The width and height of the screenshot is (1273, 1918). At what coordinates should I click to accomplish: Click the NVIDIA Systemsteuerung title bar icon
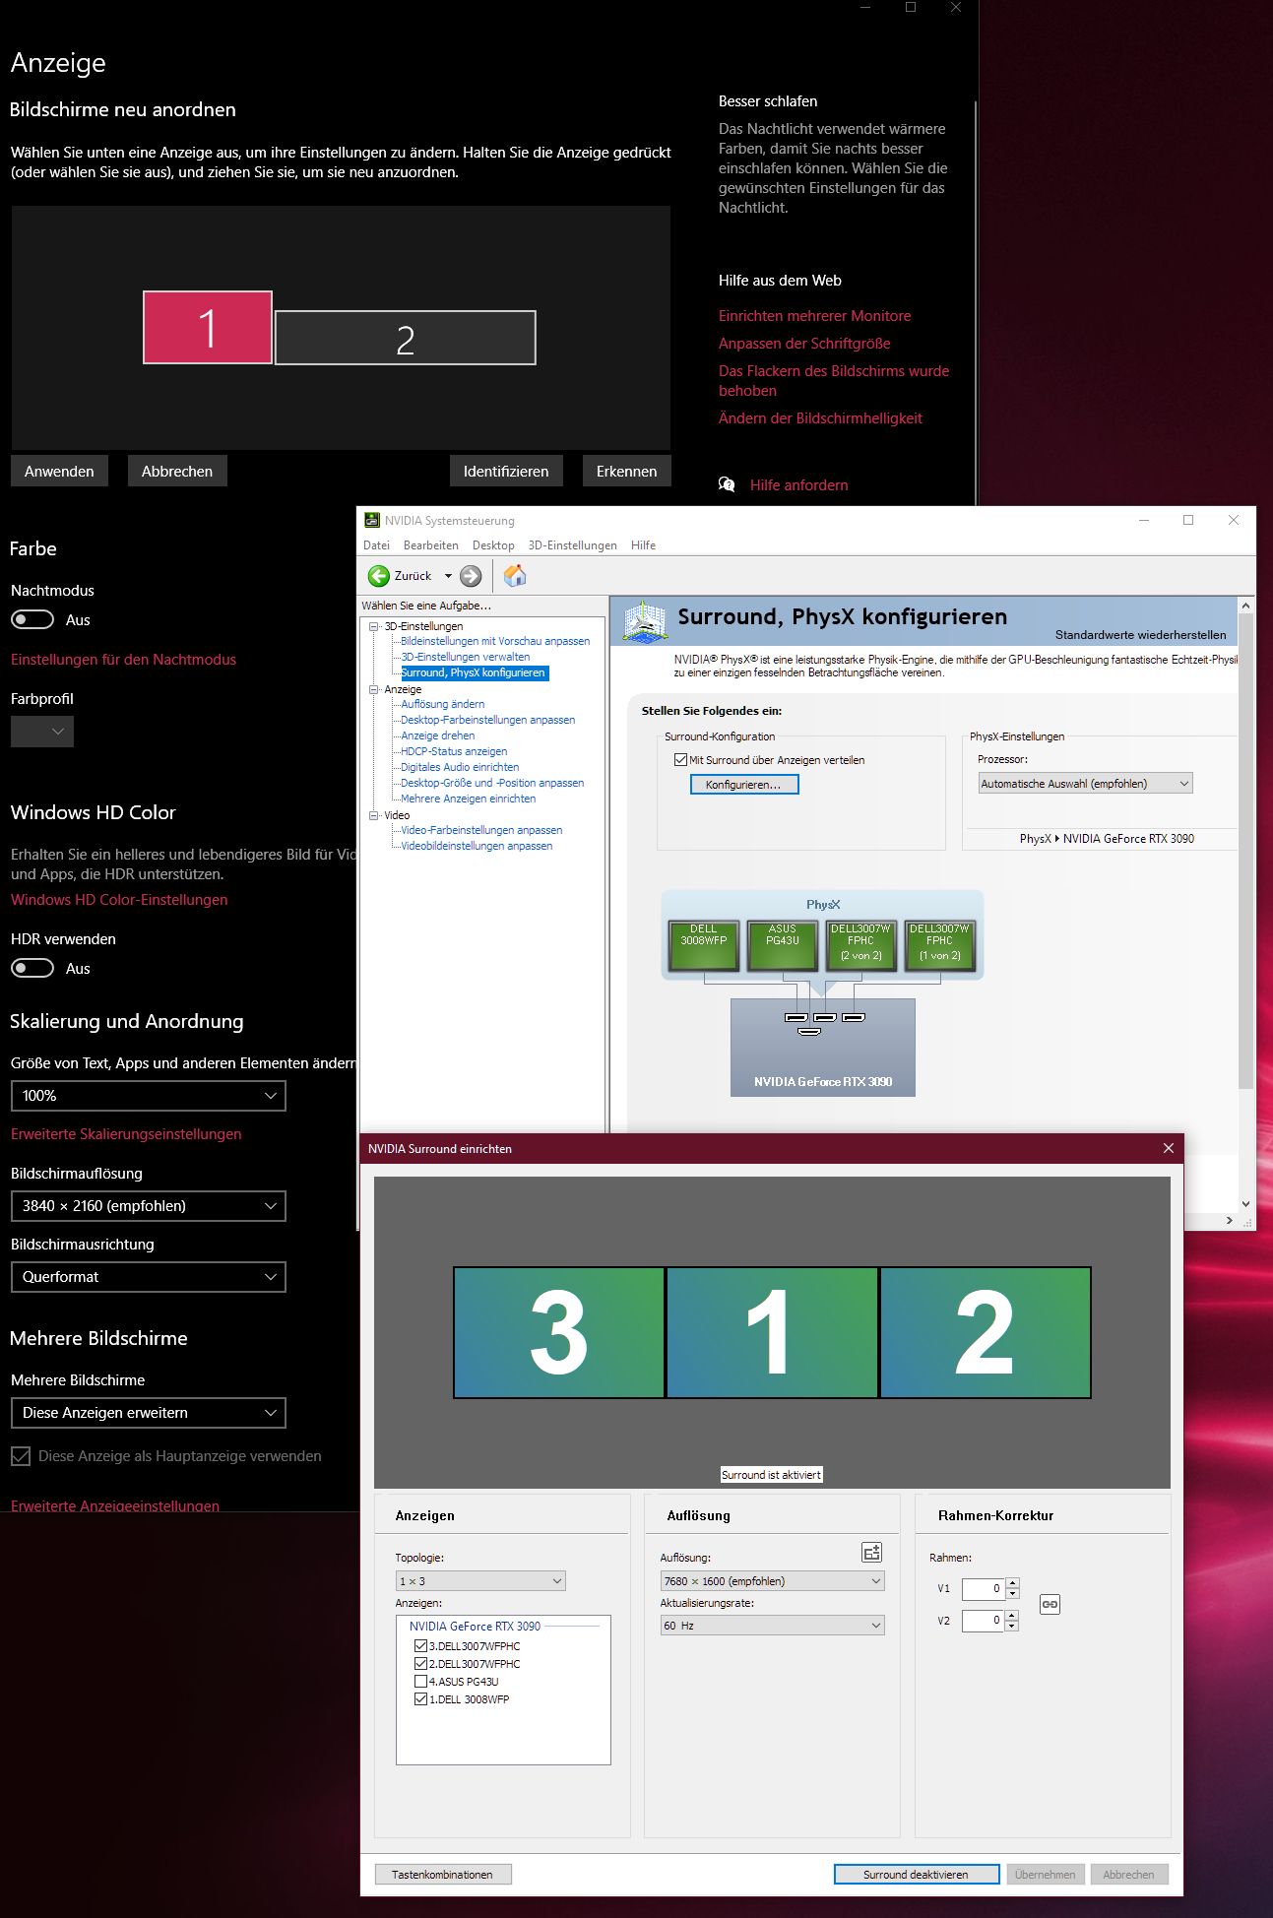coord(372,520)
